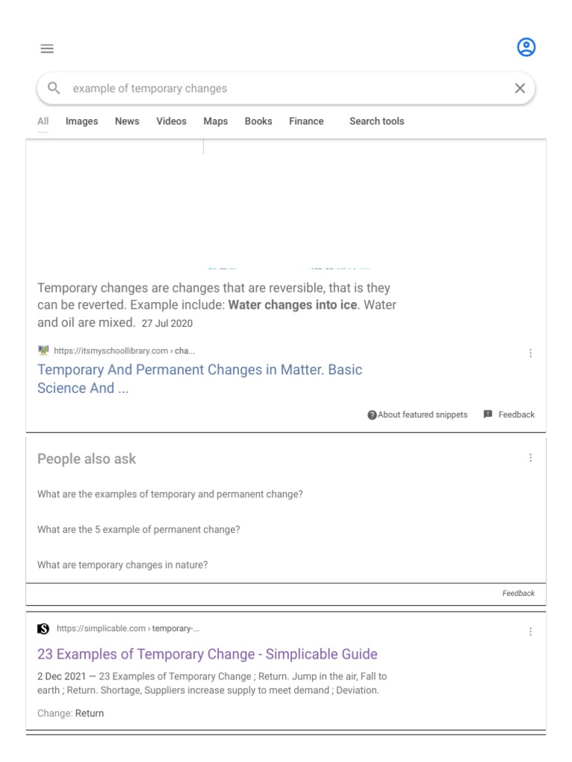Open Search tools options
This screenshot has width=572, height=762.
(x=377, y=121)
